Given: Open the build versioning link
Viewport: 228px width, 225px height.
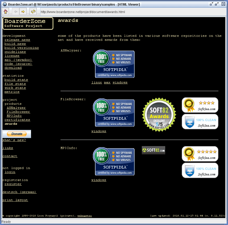Looking at the screenshot, I should pos(22,48).
